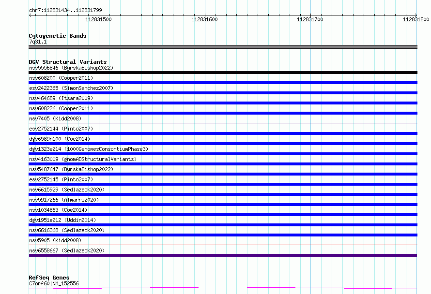Click the blue bar under nsv608200
This screenshot has height=294, width=431.
[223, 83]
